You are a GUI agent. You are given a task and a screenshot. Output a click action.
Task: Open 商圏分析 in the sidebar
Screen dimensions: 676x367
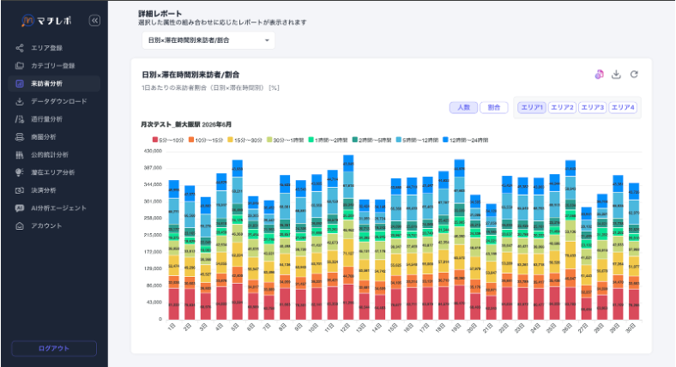coord(54,137)
